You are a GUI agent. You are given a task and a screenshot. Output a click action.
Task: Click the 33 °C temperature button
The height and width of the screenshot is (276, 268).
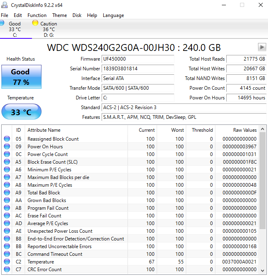(x=21, y=112)
